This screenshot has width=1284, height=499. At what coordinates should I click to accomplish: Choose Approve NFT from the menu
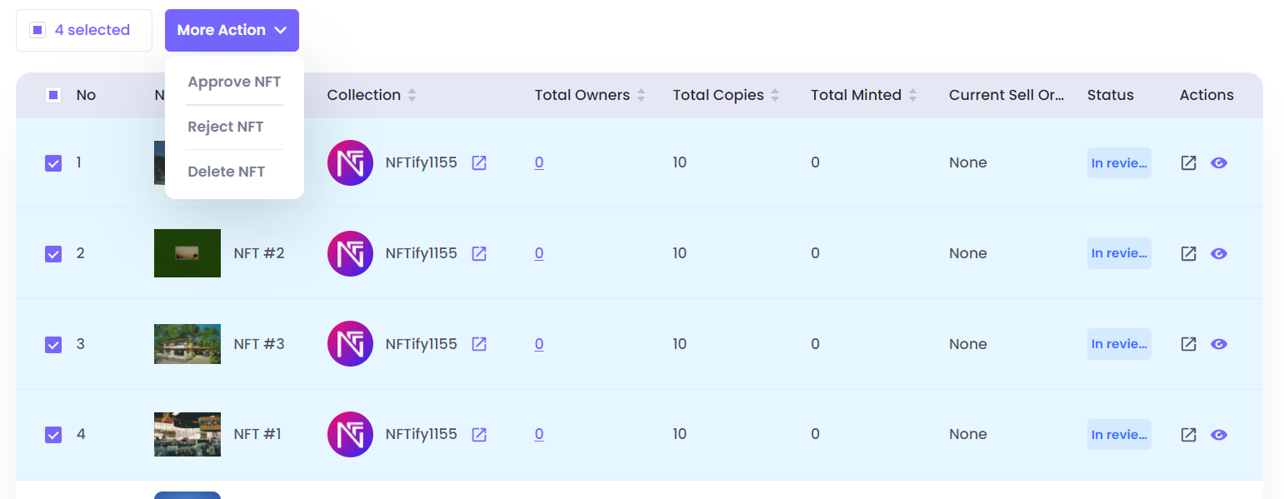coord(234,82)
